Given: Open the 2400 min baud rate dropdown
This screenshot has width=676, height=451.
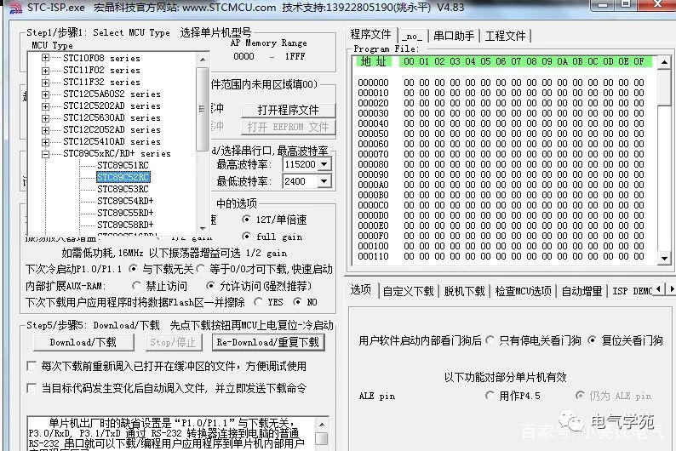Looking at the screenshot, I should coord(324,181).
